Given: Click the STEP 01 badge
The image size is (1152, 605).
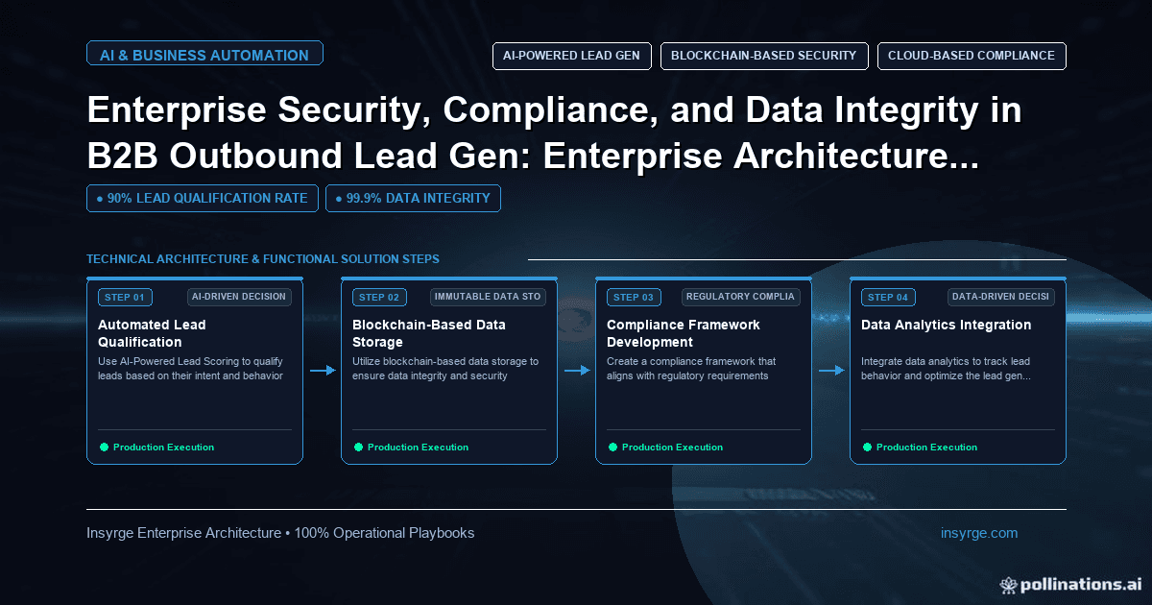Looking at the screenshot, I should click(x=125, y=297).
